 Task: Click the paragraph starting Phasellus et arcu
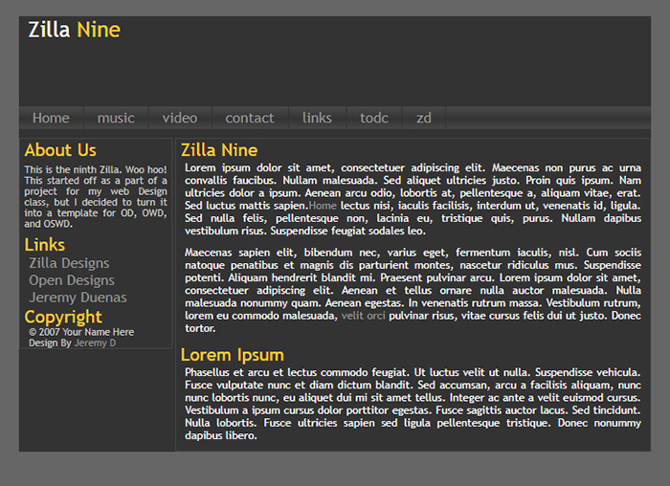[x=413, y=404]
